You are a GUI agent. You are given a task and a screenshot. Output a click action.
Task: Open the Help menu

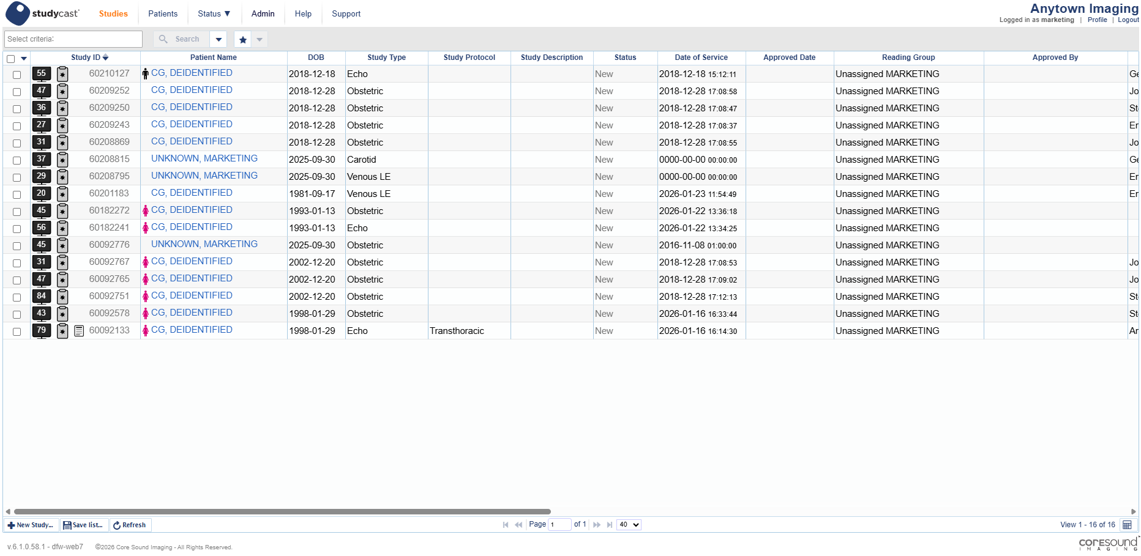click(x=303, y=13)
